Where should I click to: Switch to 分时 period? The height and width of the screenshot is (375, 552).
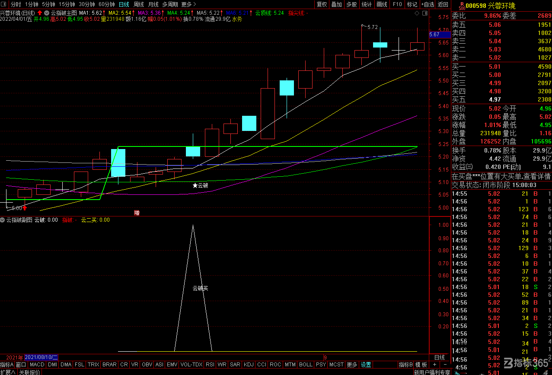coord(16,4)
